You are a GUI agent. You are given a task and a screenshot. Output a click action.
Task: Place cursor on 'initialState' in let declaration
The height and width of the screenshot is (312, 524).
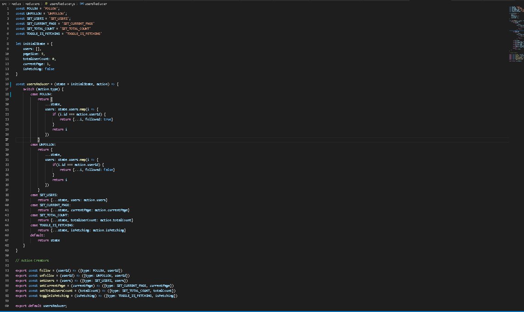click(x=34, y=44)
